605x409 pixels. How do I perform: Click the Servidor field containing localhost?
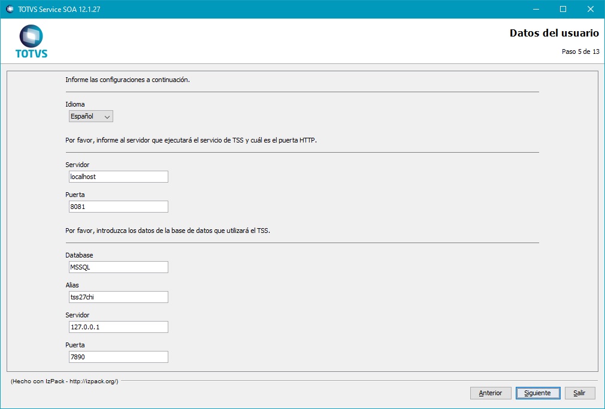(x=119, y=177)
